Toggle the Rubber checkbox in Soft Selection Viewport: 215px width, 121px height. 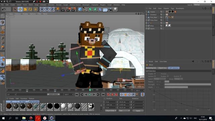(x=168, y=76)
